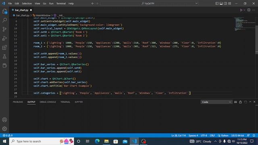Image resolution: width=258 pixels, height=145 pixels.
Task: Maximize the panel with the chevron
Action: coord(250,102)
